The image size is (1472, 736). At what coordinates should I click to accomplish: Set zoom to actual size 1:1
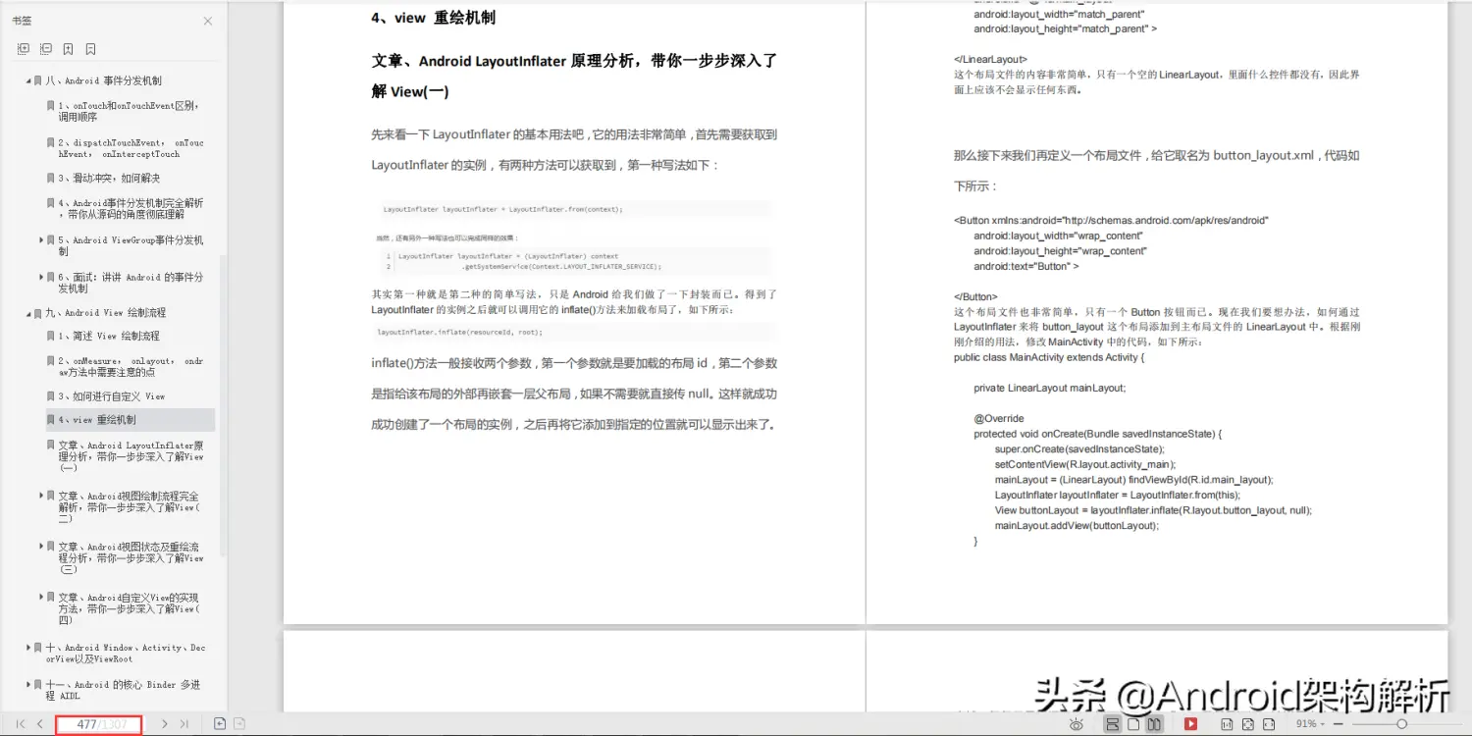pyautogui.click(x=1227, y=724)
